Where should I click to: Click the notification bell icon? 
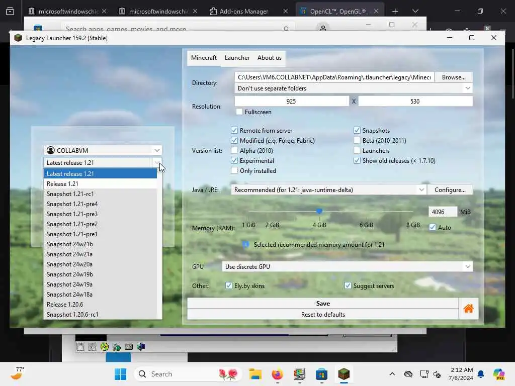(x=481, y=374)
